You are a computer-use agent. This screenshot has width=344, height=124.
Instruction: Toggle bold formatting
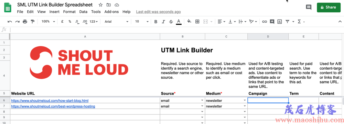coord(156,22)
